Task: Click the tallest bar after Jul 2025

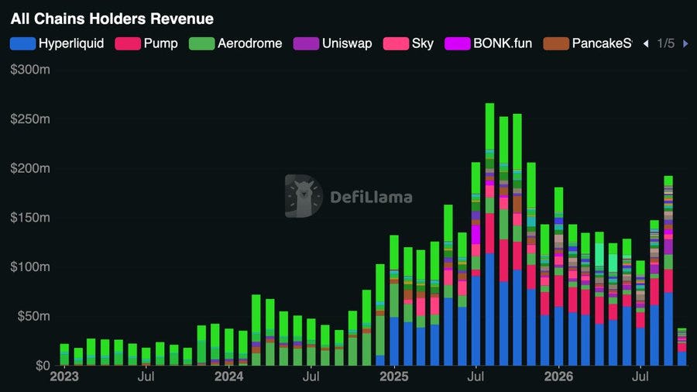Action: tap(490, 234)
